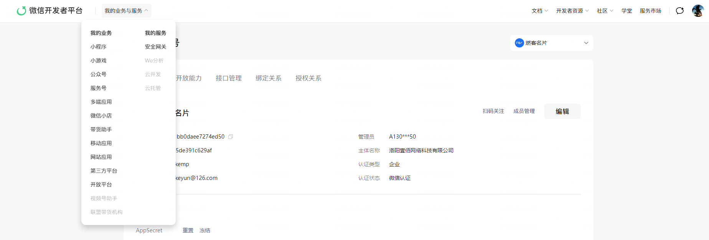
Task: Click the WeChat developer platform logo
Action: click(x=50, y=11)
